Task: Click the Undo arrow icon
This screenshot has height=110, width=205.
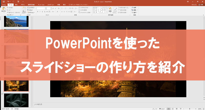Action: [x=8, y=2]
